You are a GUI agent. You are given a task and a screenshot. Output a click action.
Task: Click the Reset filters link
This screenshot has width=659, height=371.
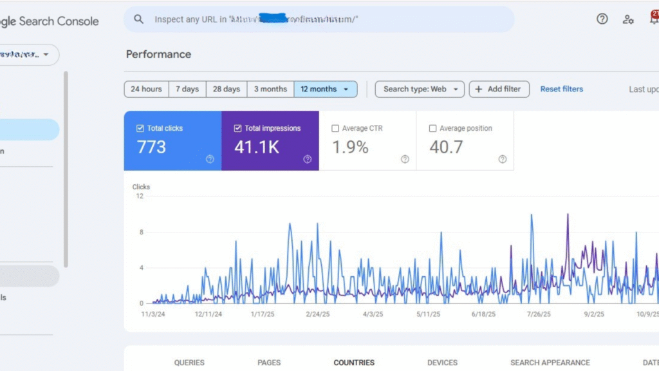[561, 90]
